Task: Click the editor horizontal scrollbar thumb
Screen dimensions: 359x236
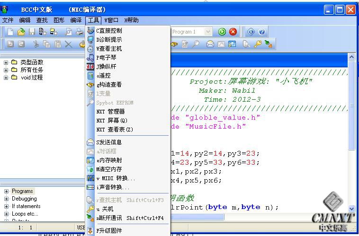Action: [x=197, y=217]
